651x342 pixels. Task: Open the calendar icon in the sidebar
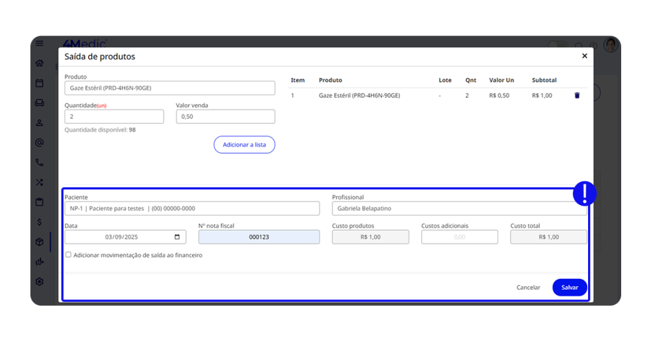tap(39, 83)
